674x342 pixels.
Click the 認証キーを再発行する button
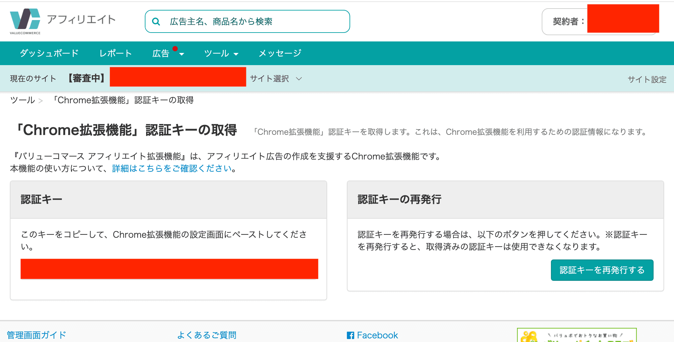coord(602,270)
